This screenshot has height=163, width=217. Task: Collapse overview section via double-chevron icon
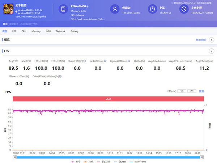pos(211,40)
